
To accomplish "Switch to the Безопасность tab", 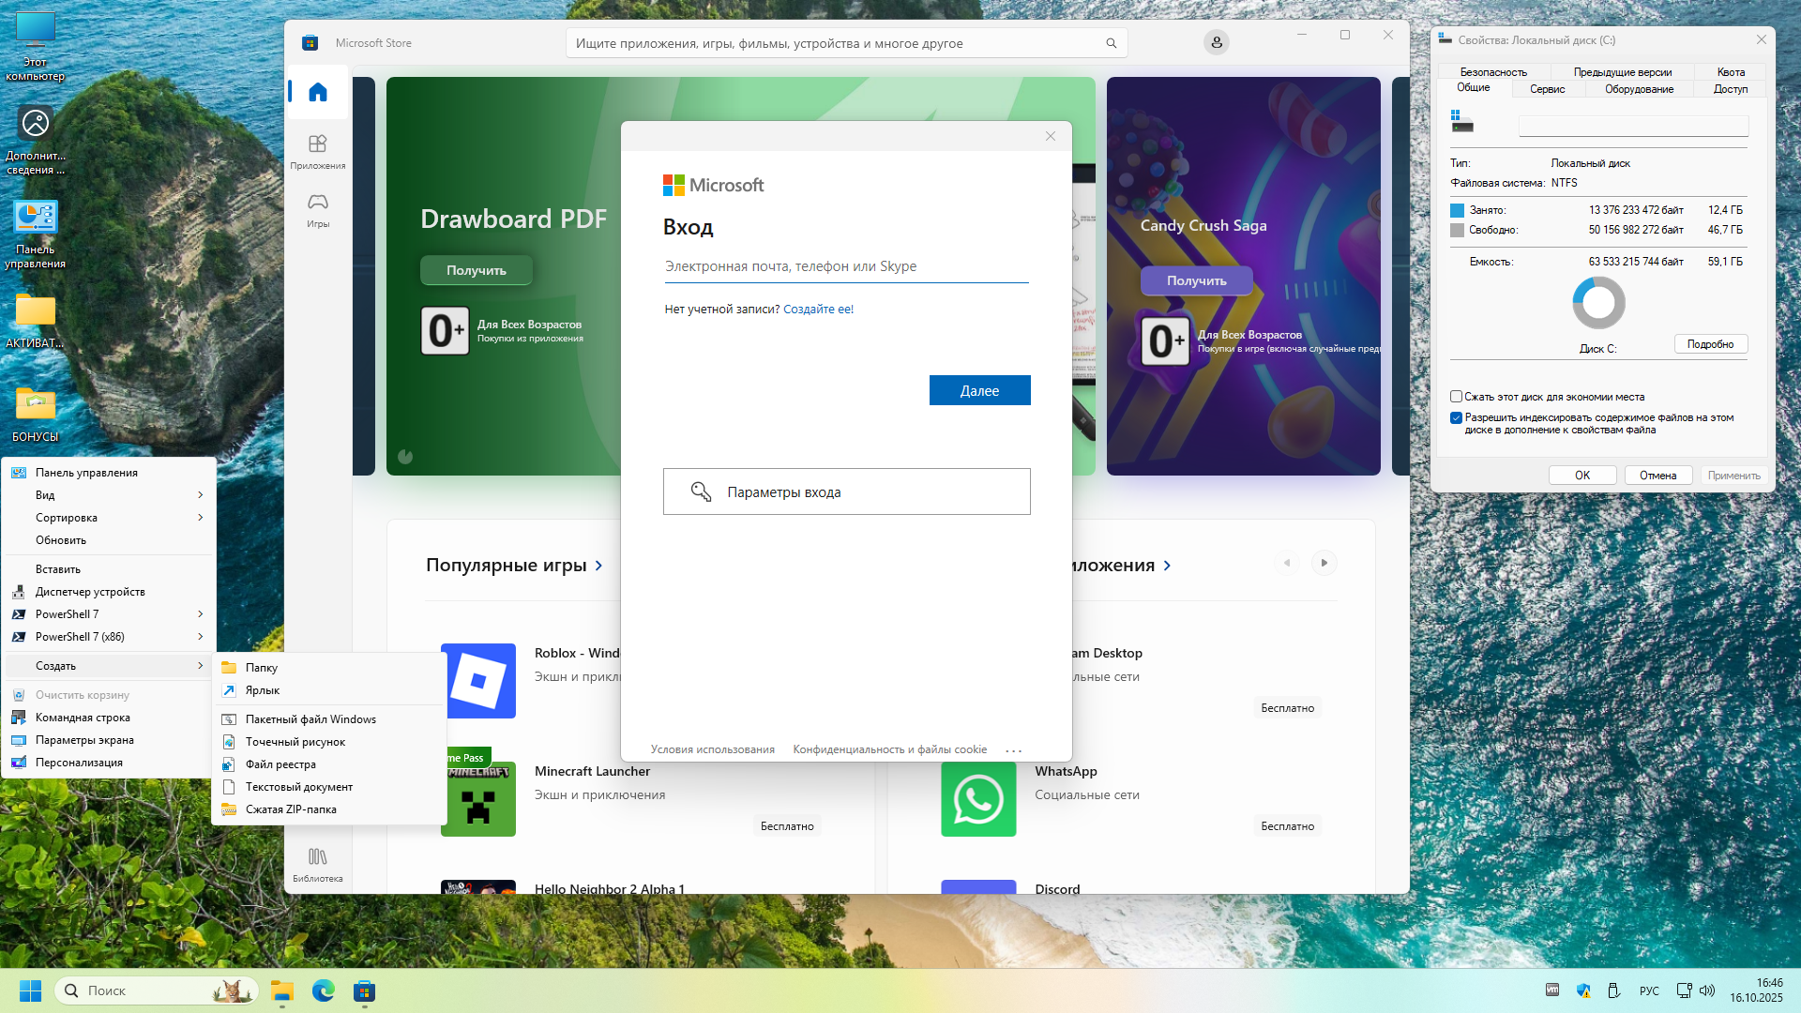I will [1493, 72].
